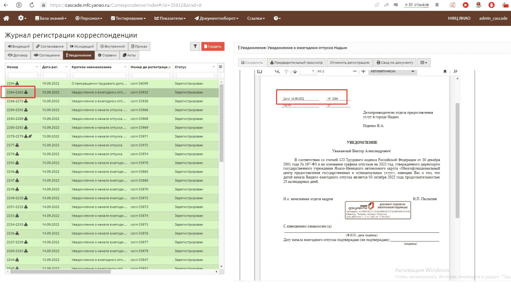The width and height of the screenshot is (511, 290).
Task: Click the МФЦ ЯНАО link
Action: pos(459,18)
